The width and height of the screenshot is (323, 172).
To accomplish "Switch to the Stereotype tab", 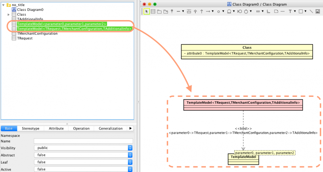I will tap(31, 128).
